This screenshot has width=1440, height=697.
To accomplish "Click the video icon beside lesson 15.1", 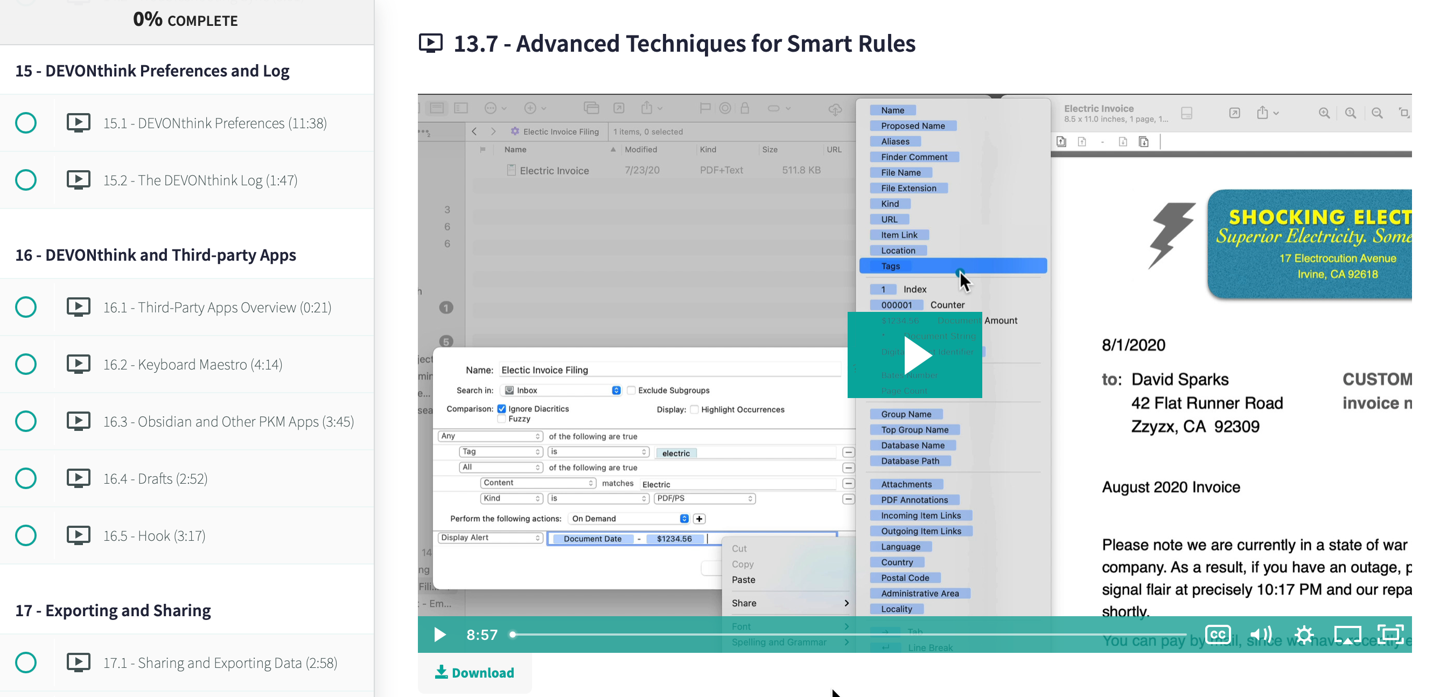I will [78, 122].
